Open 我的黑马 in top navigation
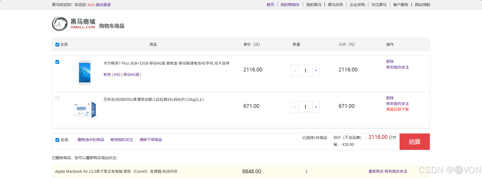The width and height of the screenshot is (482, 178). point(314,5)
